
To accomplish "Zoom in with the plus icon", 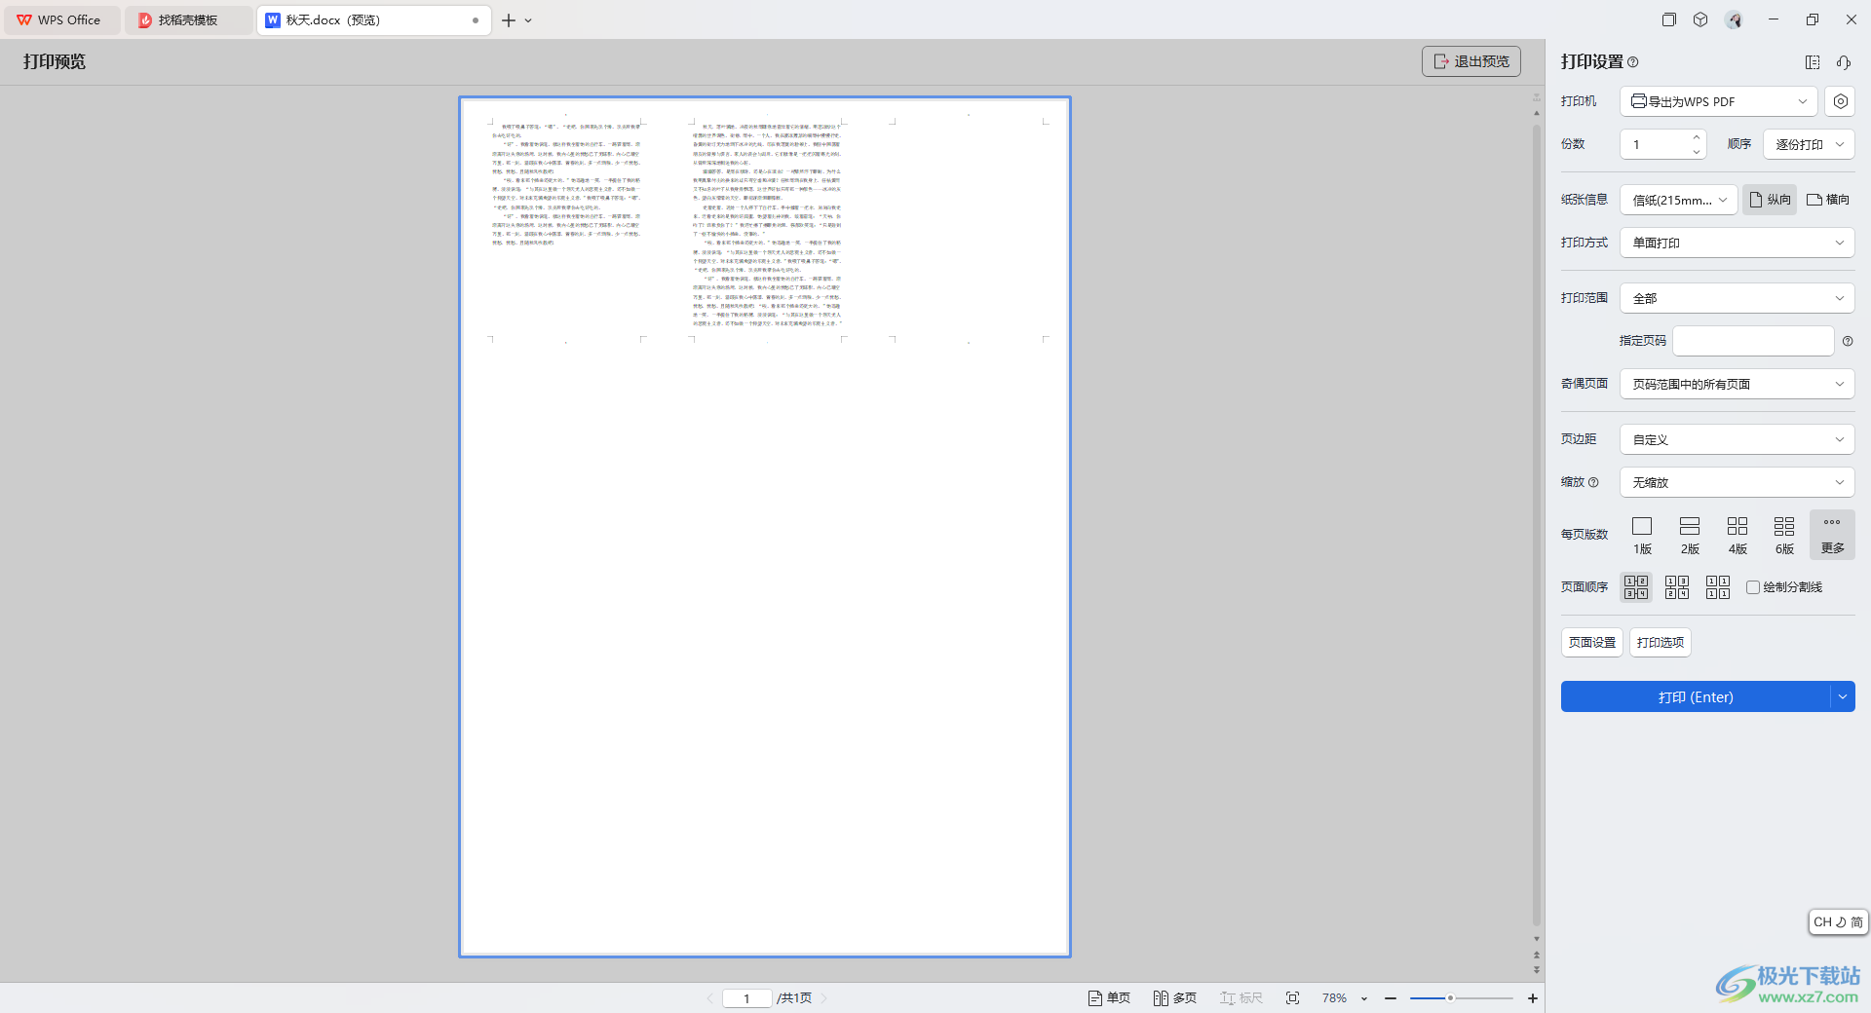I will tap(1533, 998).
